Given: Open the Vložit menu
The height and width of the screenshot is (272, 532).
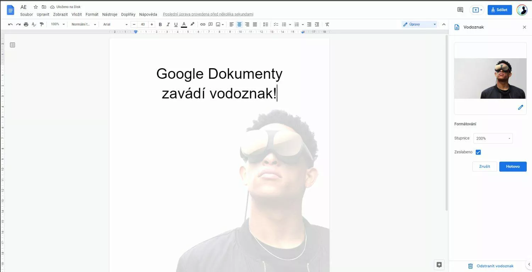Looking at the screenshot, I should click(x=77, y=15).
